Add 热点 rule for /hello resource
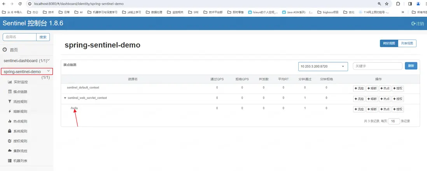This screenshot has width=427, height=171. 385,109
